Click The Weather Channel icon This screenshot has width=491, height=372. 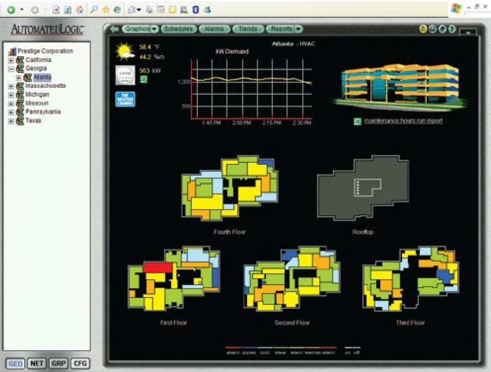tap(125, 99)
